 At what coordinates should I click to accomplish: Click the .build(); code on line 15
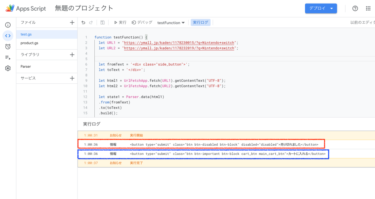tap(108, 113)
